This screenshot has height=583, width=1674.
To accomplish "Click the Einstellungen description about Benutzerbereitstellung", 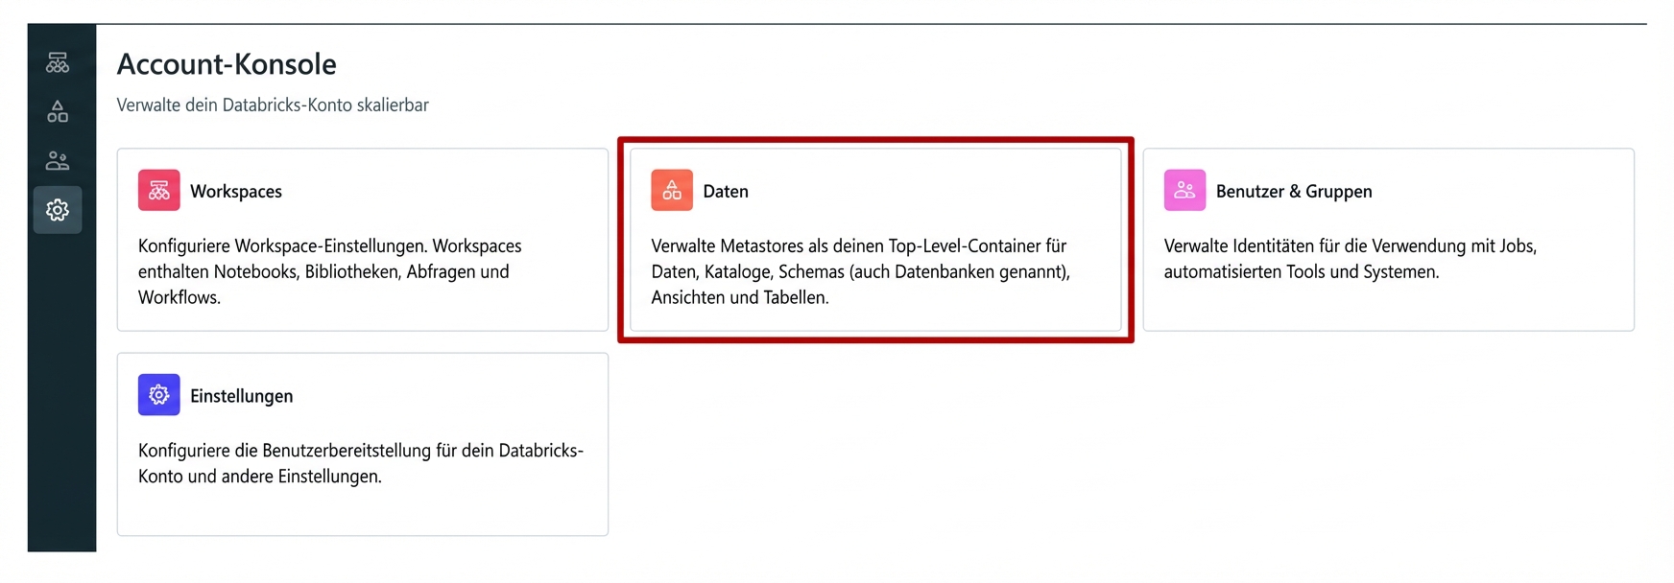I will 361,463.
